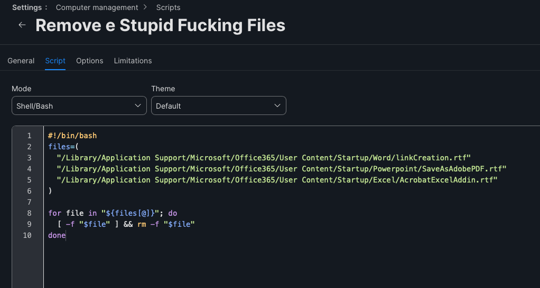Click the chevron in the Mode selector
Image resolution: width=540 pixels, height=288 pixels.
coord(138,105)
